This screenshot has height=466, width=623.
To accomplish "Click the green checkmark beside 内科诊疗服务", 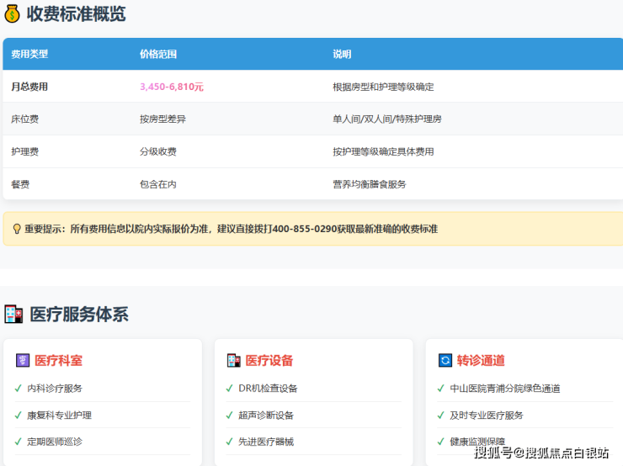I will 19,389.
